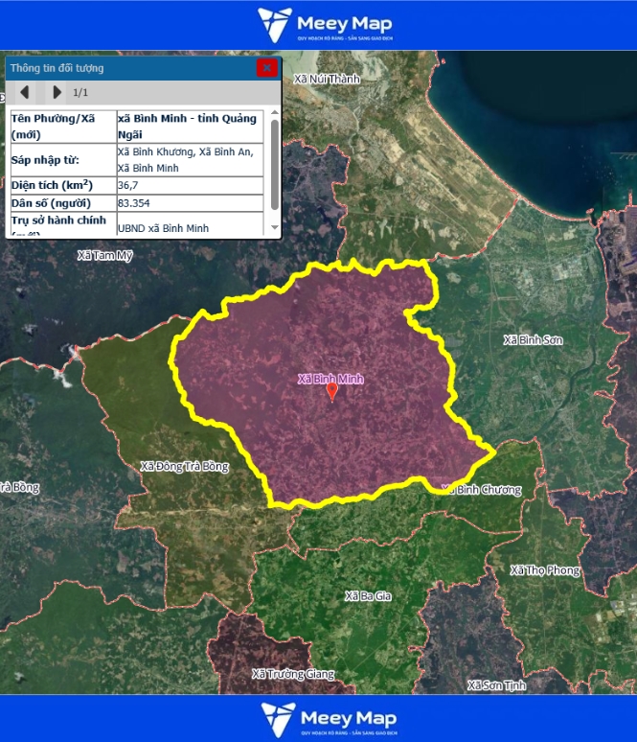
Task: Click the Xã Bình Chương map label
Action: click(x=484, y=490)
